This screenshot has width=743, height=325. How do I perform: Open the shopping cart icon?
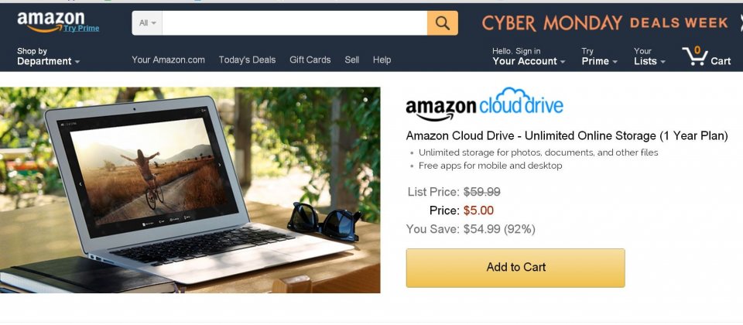[x=706, y=56]
